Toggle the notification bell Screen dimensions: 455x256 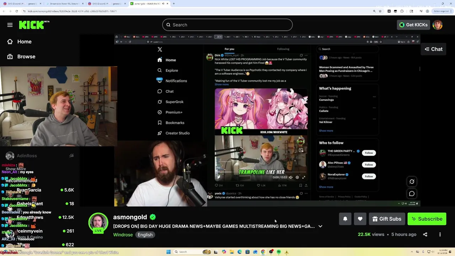(345, 219)
